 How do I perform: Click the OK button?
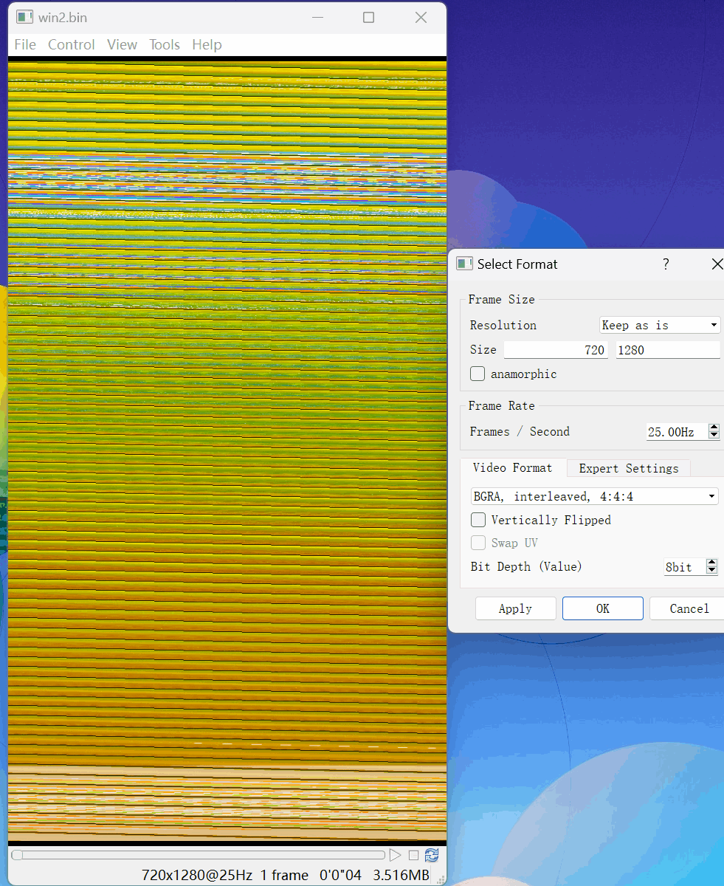point(603,608)
